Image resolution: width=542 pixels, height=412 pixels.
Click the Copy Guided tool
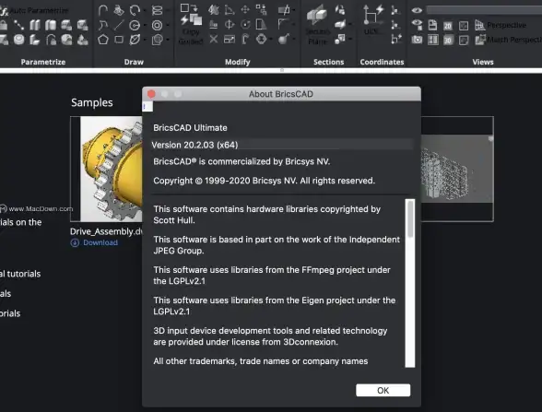(x=191, y=24)
